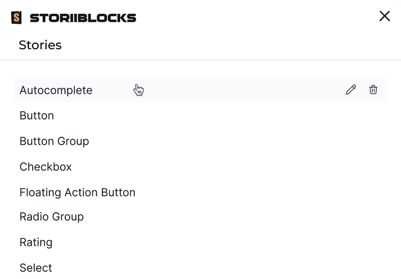Click the STORIIBLOCKS wordmark
The height and width of the screenshot is (279, 401).
(x=83, y=18)
